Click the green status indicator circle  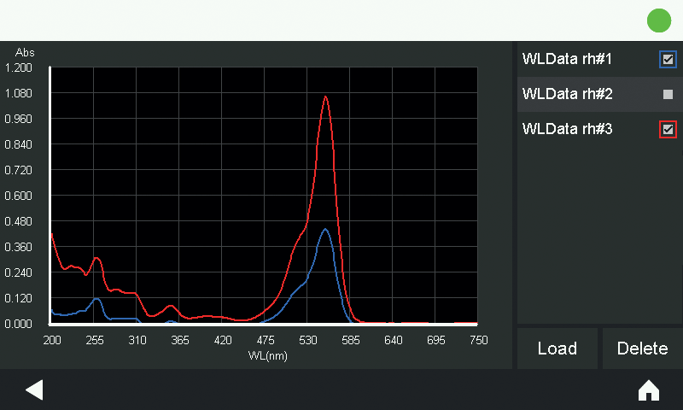(659, 20)
